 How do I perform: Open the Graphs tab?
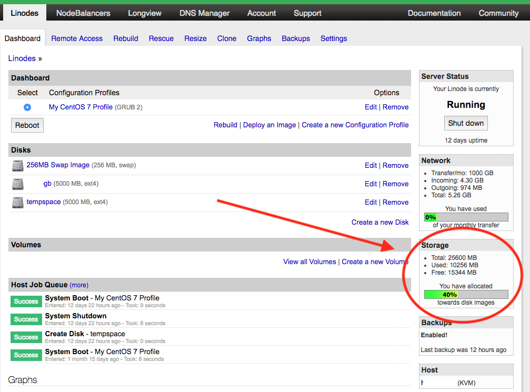[259, 38]
